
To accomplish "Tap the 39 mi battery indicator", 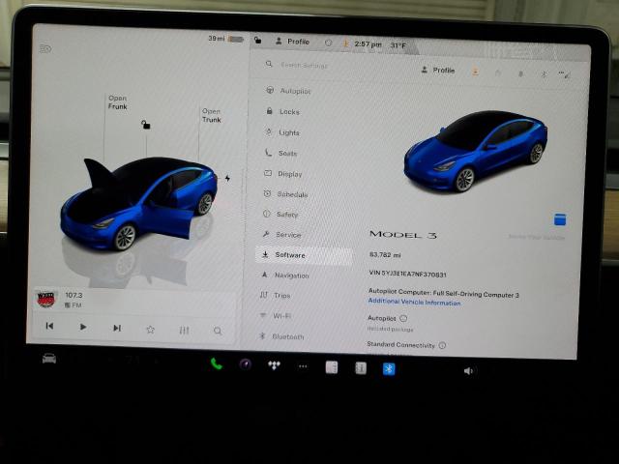I will [x=225, y=39].
